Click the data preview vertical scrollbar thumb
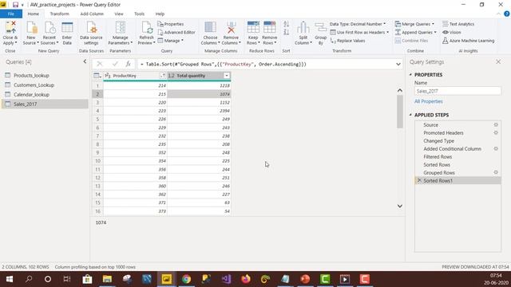 coord(400,112)
